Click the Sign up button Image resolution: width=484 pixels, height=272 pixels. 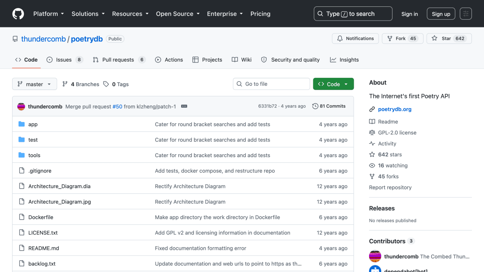coord(441,14)
